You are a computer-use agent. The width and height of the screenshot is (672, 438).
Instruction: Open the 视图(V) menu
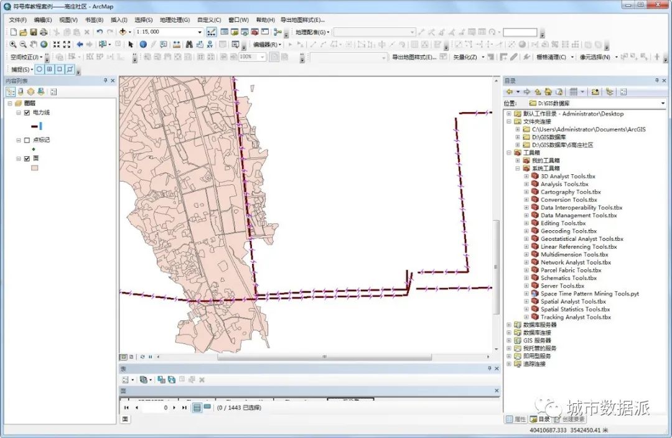coord(68,20)
